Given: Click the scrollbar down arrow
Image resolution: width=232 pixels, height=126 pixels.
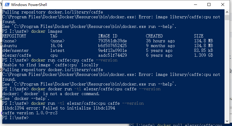Looking at the screenshot, I should [227, 121].
